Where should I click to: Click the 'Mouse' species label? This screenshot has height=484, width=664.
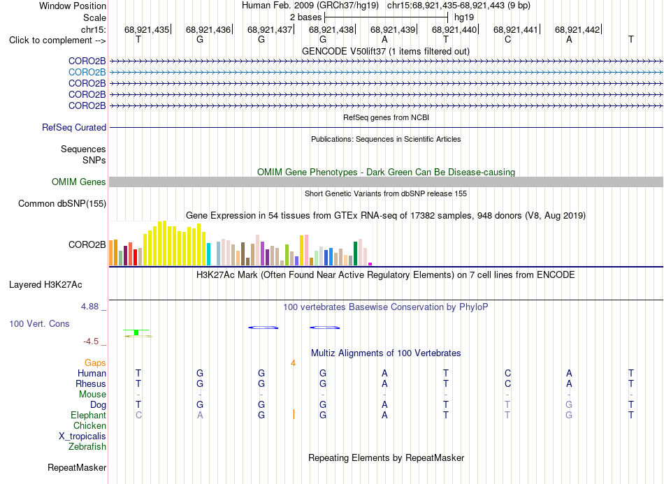(x=92, y=395)
